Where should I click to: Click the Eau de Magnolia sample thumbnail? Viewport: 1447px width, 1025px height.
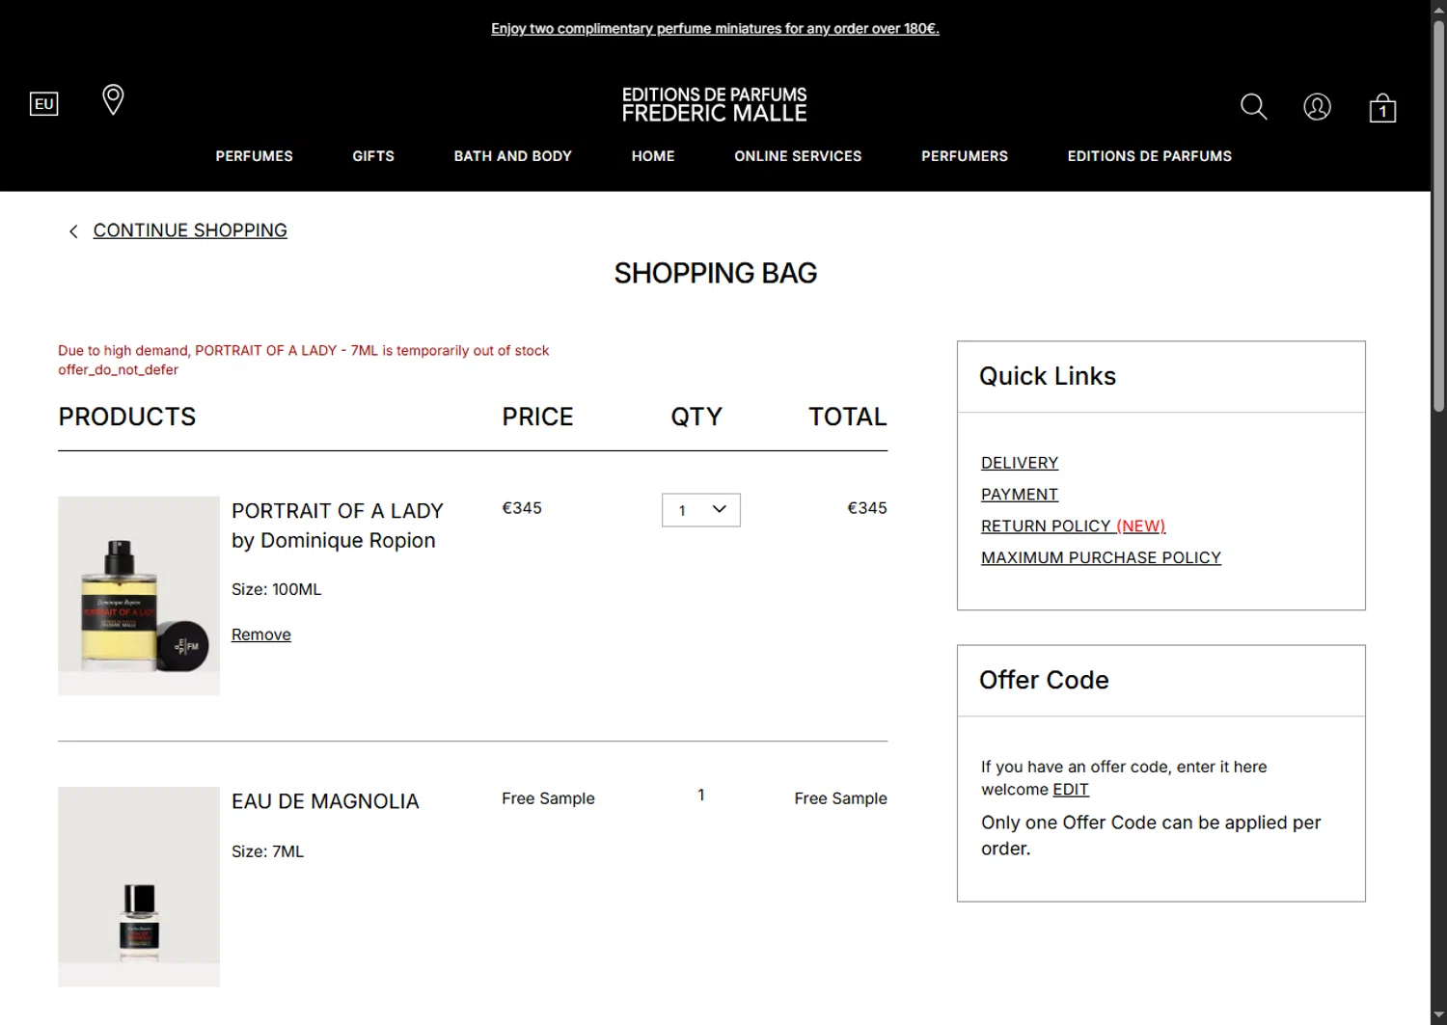(139, 887)
